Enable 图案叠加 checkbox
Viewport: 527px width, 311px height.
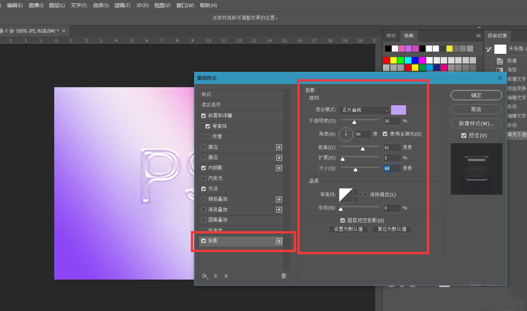tap(203, 220)
